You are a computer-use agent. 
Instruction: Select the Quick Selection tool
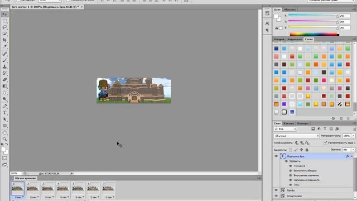pyautogui.click(x=4, y=33)
